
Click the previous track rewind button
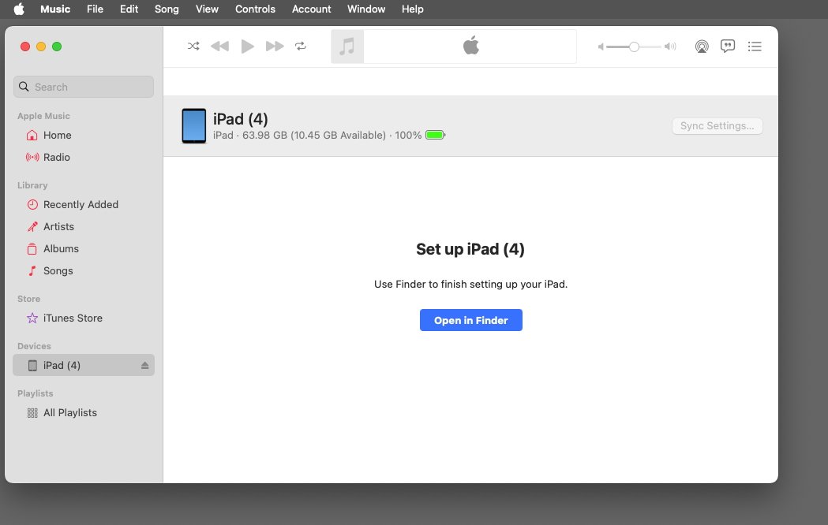coord(219,47)
